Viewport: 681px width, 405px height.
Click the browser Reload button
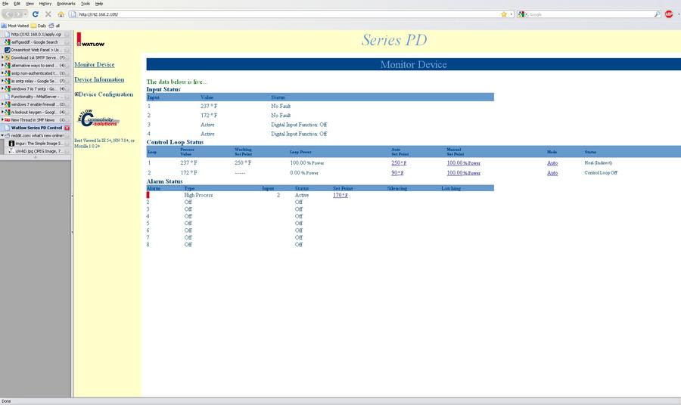click(36, 14)
